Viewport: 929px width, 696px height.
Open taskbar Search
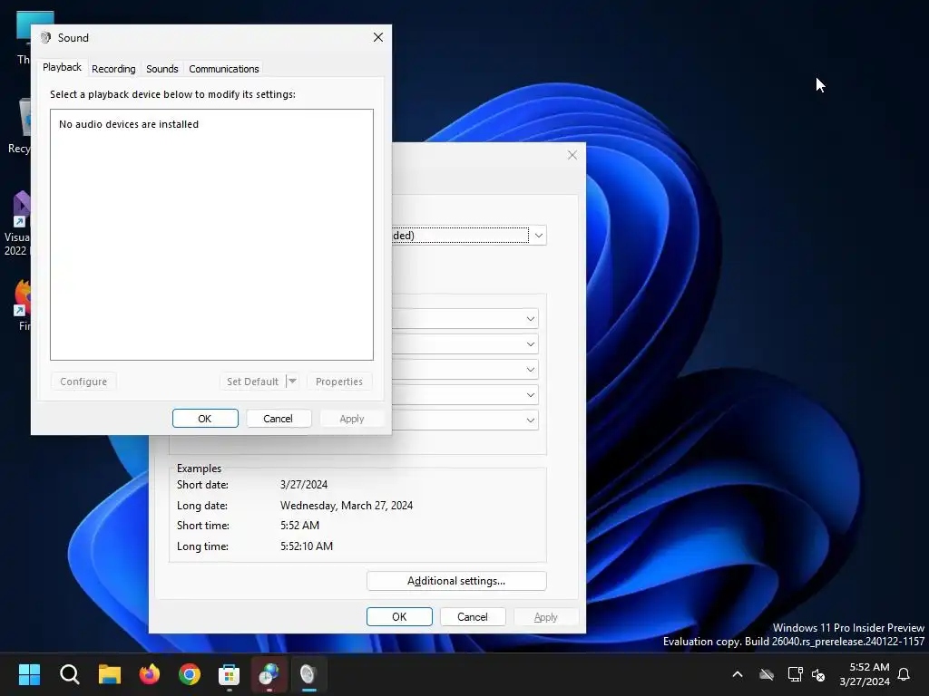pyautogui.click(x=69, y=674)
